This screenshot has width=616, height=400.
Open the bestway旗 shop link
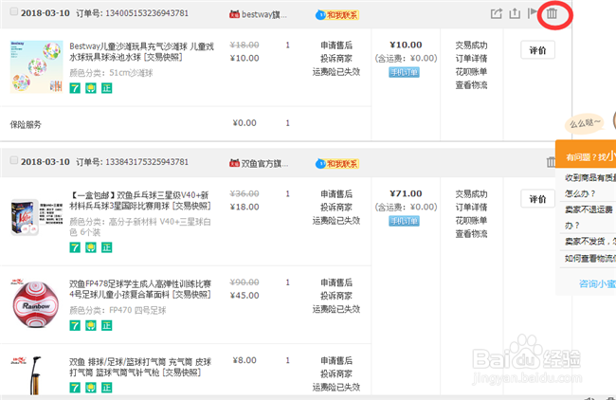264,14
